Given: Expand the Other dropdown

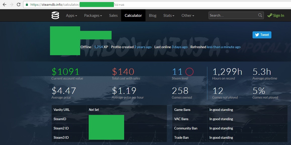Looking at the screenshot, I should [187, 15].
